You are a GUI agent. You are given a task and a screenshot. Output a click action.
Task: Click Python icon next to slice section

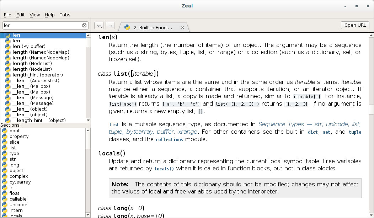[x=5, y=142]
